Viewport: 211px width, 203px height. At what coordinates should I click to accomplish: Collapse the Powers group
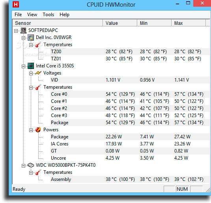pos(31,130)
